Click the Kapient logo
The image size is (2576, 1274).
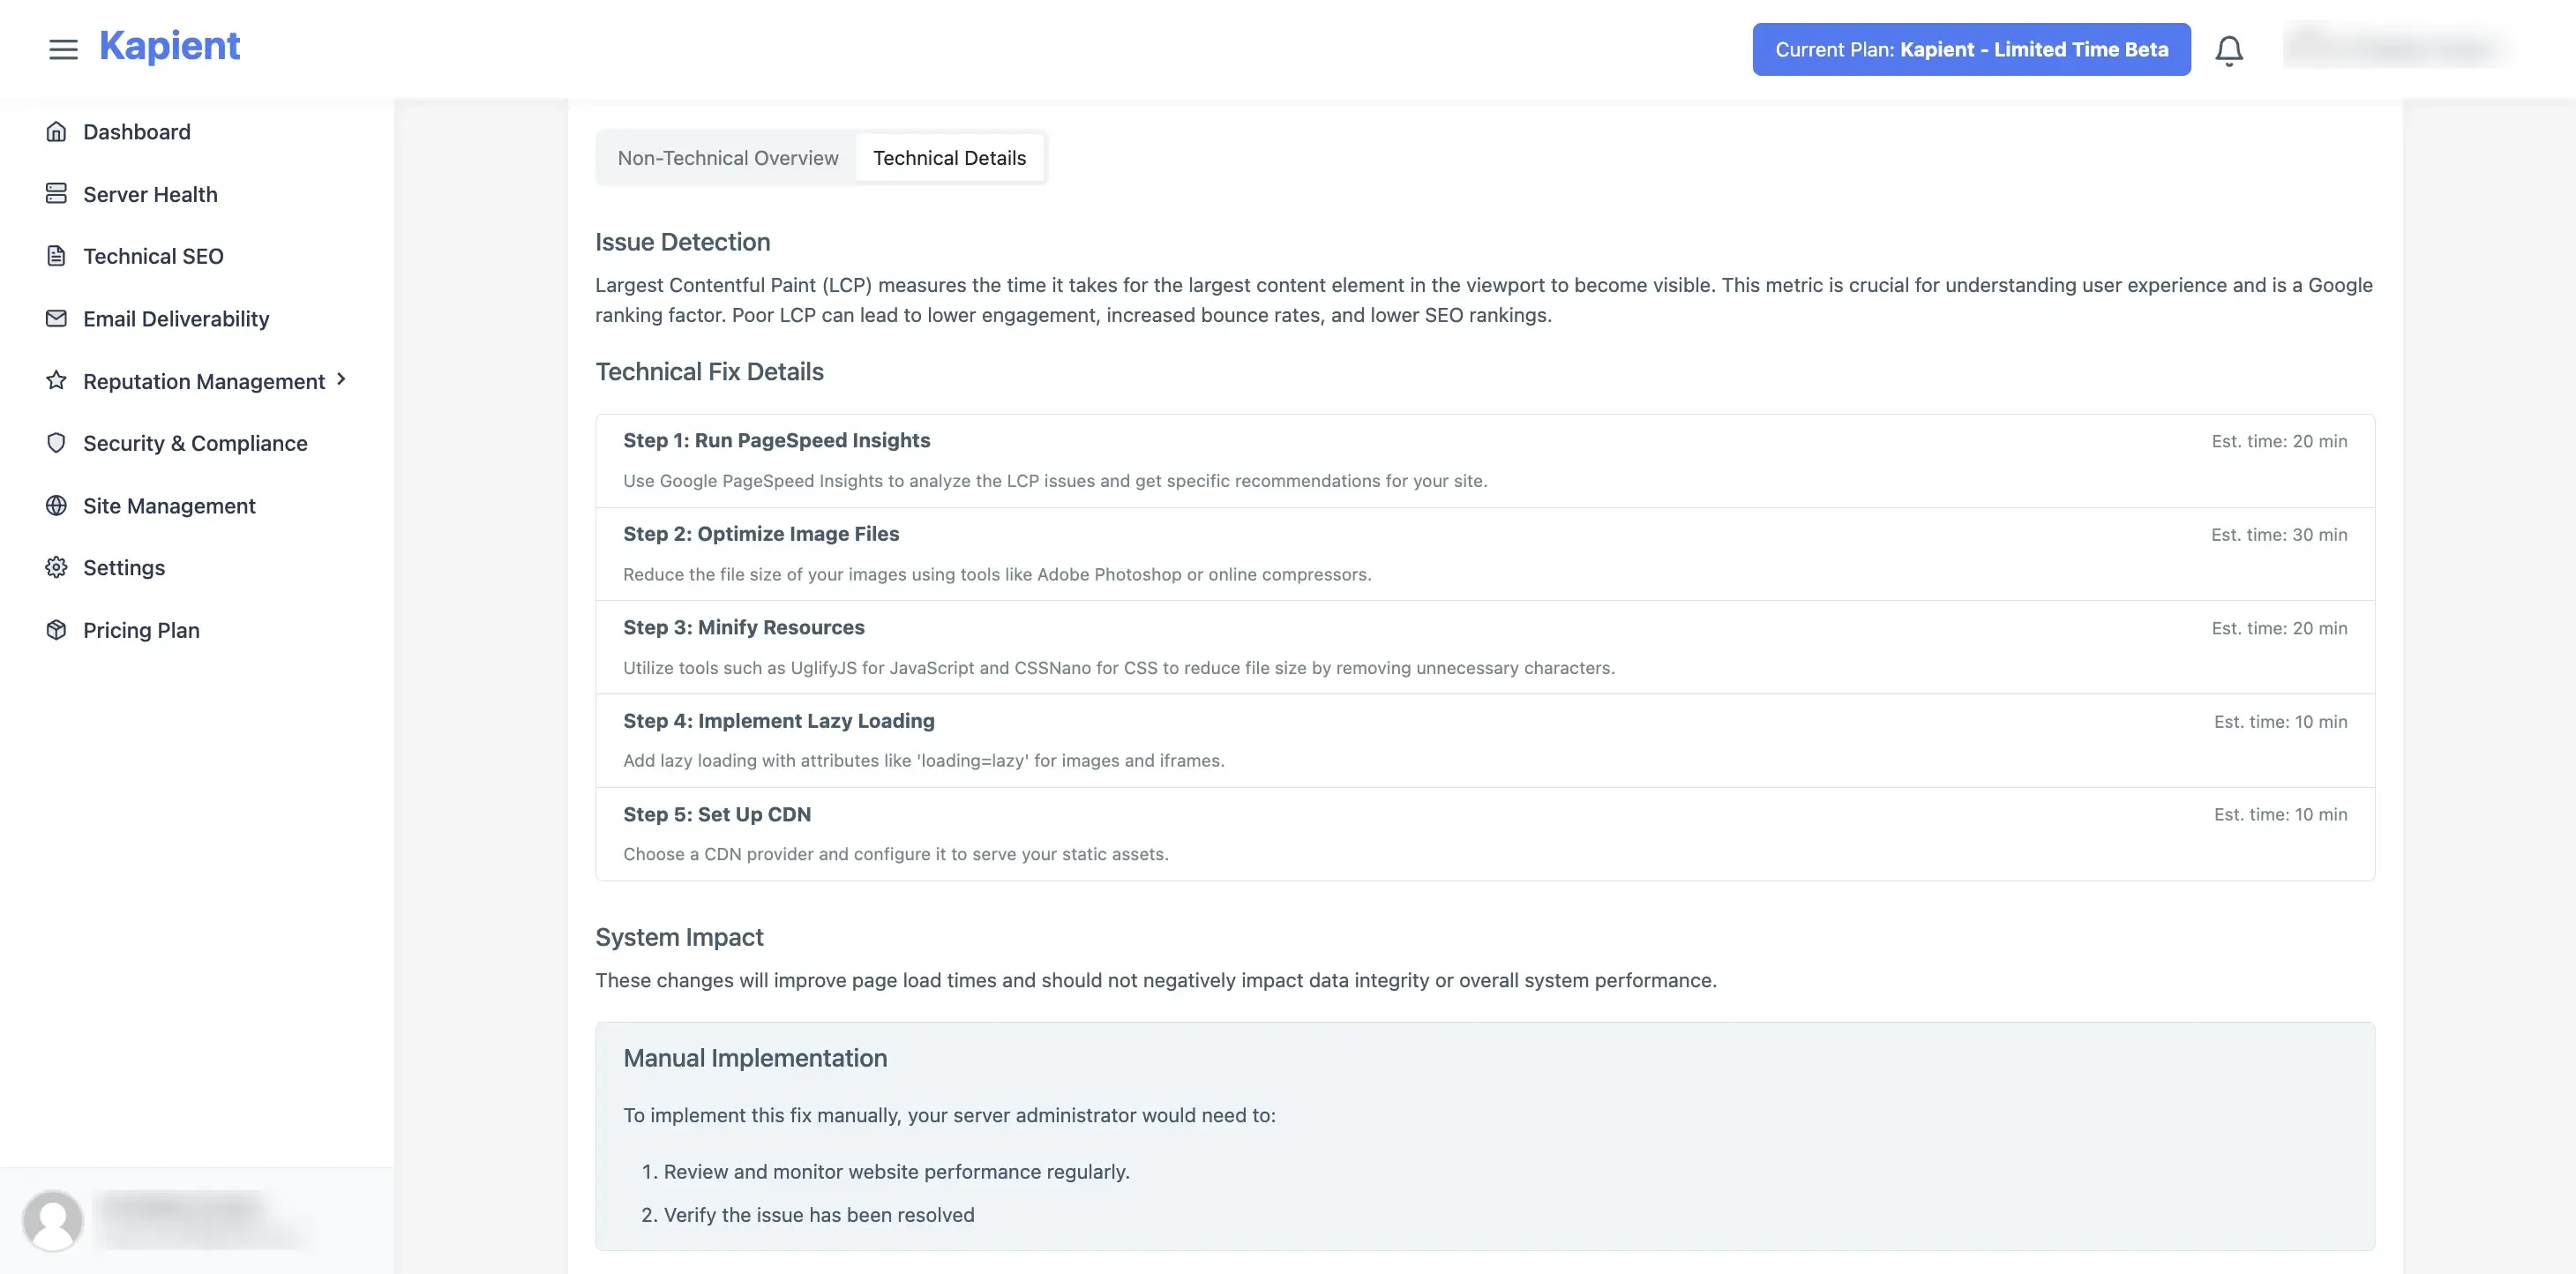[170, 46]
